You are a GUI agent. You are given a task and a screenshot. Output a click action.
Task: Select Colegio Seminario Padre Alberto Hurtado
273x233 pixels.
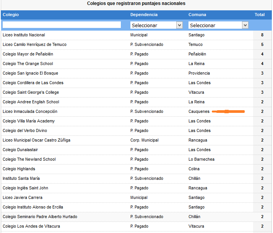point(40,217)
